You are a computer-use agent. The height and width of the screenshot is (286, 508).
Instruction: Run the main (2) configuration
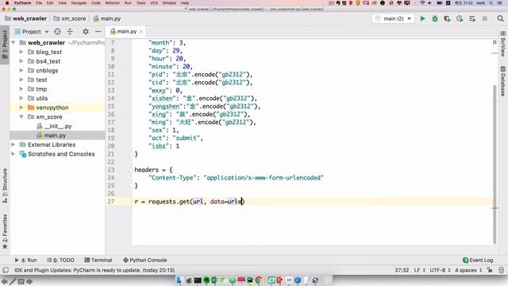[x=422, y=19]
